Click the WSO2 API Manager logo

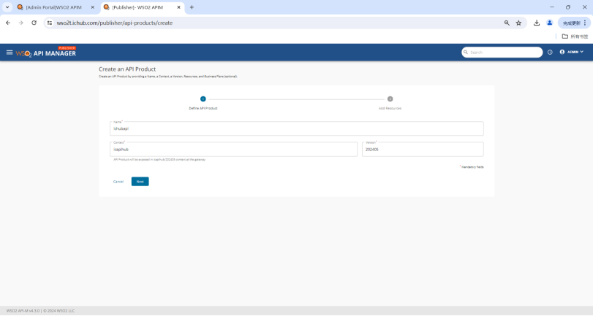point(46,53)
